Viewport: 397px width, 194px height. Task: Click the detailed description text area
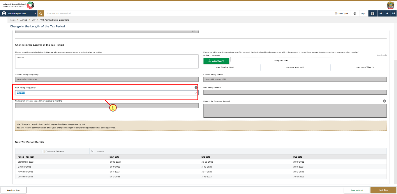pos(107,61)
